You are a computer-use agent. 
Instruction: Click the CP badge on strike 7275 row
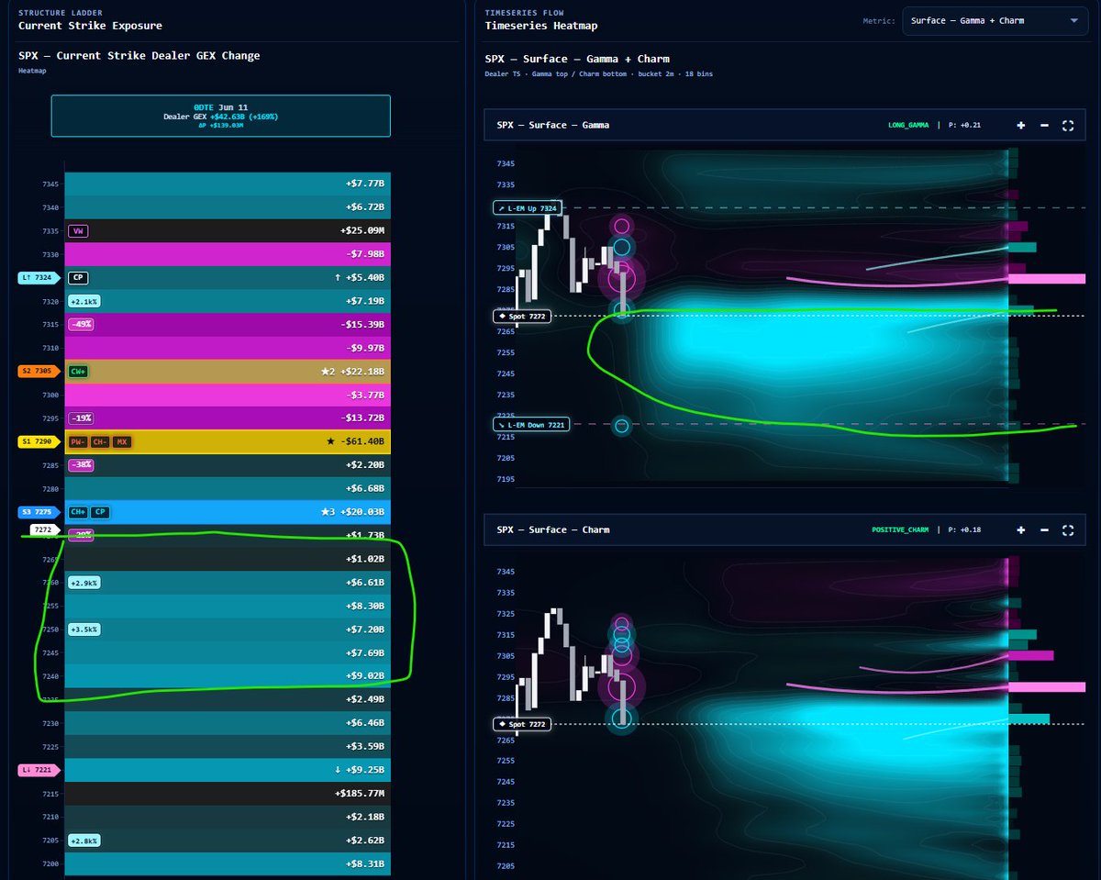tap(100, 512)
